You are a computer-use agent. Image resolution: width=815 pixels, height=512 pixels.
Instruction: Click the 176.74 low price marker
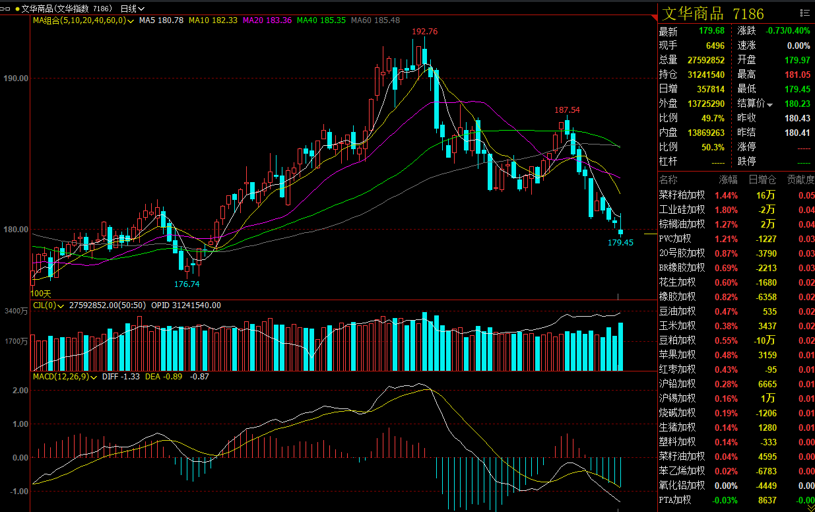187,284
